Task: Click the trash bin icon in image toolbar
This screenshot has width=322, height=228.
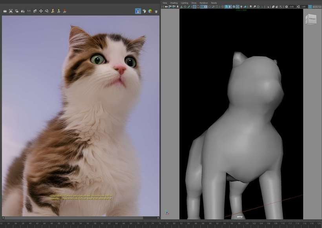Action: 156,11
